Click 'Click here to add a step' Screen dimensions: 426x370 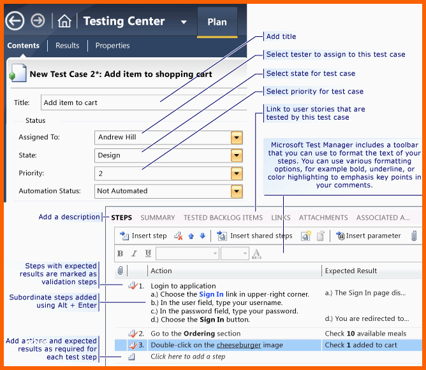(188, 357)
